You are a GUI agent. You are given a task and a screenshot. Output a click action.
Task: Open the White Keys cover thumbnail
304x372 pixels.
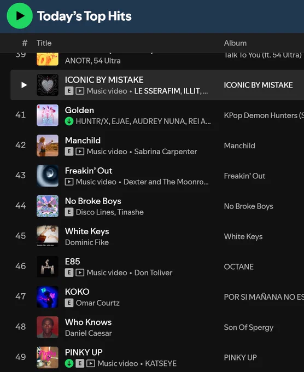(x=48, y=236)
